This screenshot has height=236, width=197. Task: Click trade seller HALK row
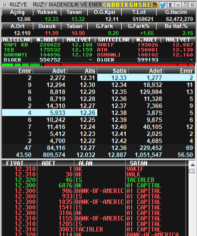click(x=94, y=174)
